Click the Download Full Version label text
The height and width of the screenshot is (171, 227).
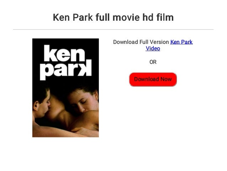click(x=141, y=42)
